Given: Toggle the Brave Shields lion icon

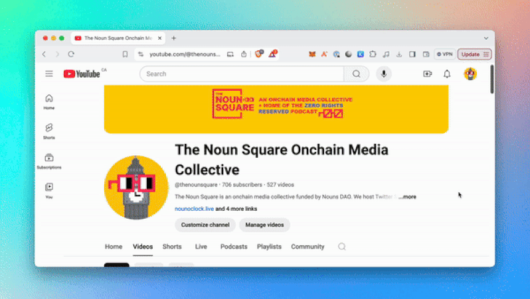Looking at the screenshot, I should 259,54.
